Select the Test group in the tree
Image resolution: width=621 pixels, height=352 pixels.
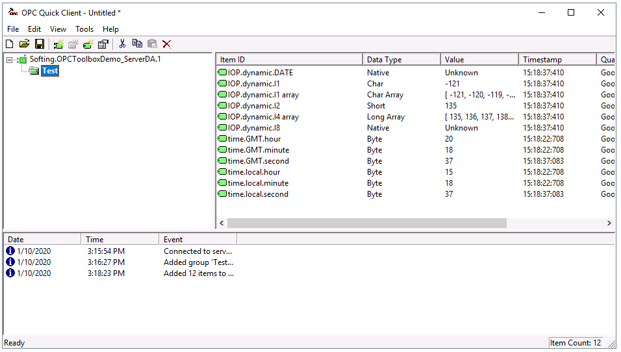pos(50,71)
